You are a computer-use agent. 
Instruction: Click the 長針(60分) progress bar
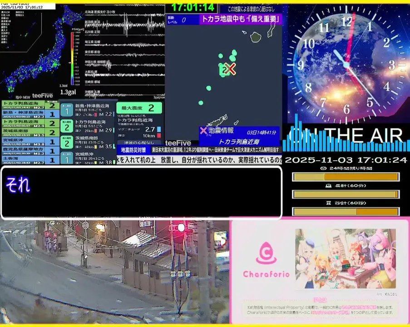tap(346, 194)
